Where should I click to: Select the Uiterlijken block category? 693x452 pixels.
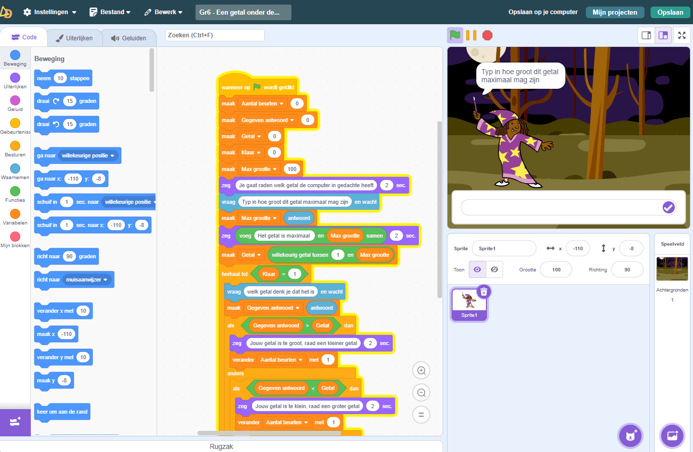(x=15, y=81)
